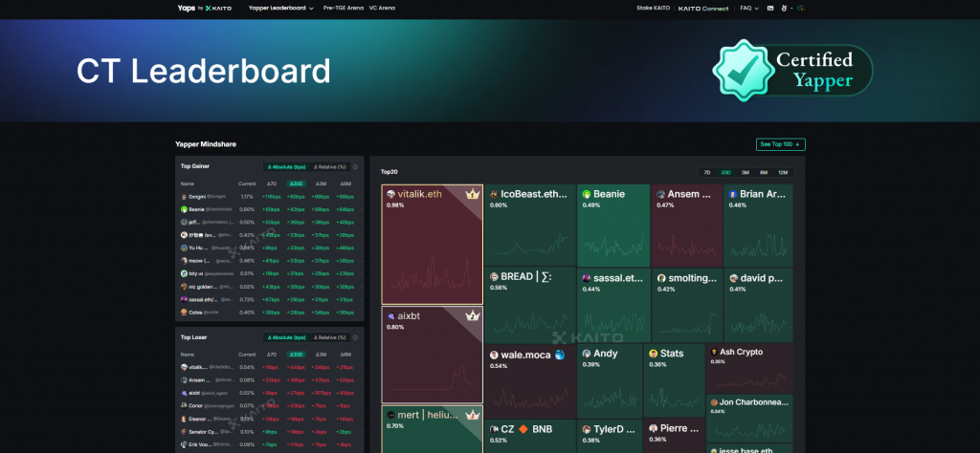Click the crown icon on the vitalik.eth tile
This screenshot has height=453, width=980.
[472, 195]
